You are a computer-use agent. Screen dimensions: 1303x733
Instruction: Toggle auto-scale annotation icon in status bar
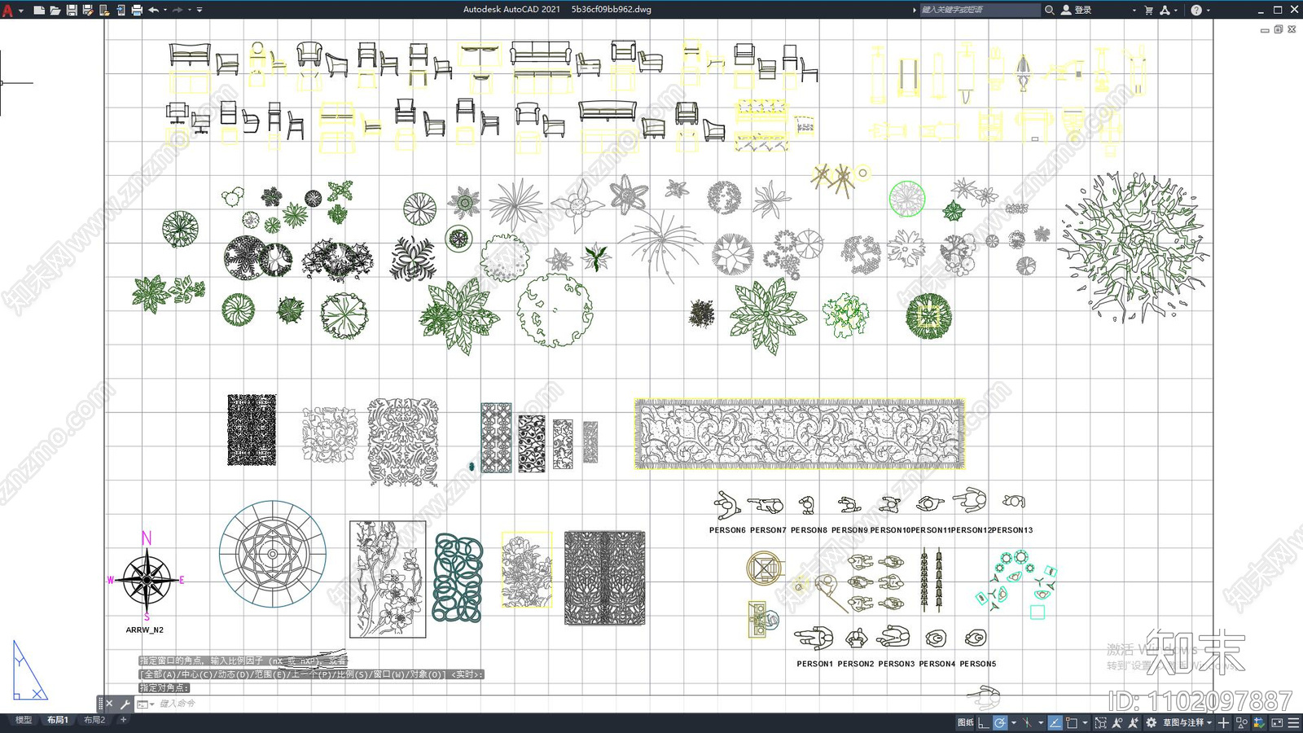tap(1133, 722)
